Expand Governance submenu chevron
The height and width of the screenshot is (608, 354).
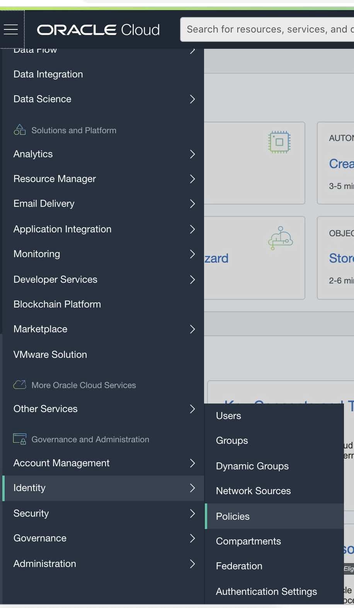pos(192,538)
